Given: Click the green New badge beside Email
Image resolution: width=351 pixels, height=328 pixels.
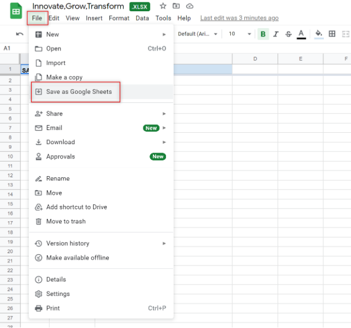Looking at the screenshot, I should 151,128.
